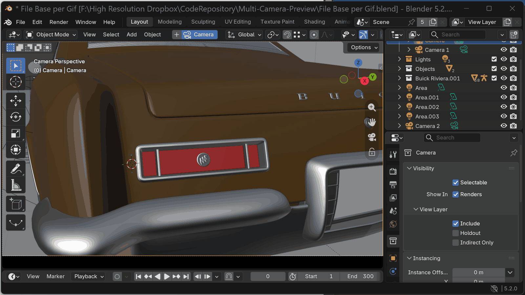Expand the Camera 2 outliner item
This screenshot has height=295, width=525.
(x=399, y=126)
